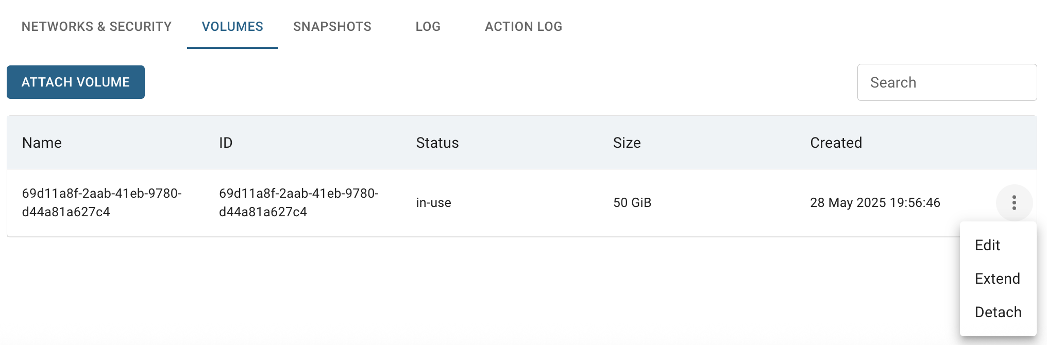The image size is (1047, 345).
Task: Select the volume name 69d11a8f-2aab-41eb-9780-d44a81a627c4
Action: [102, 202]
